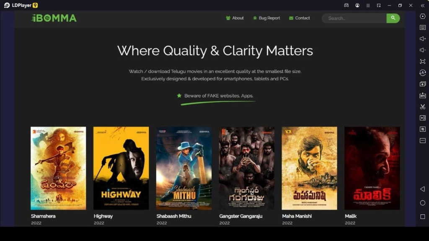
Task: Open the more tools ellipsis icon
Action: (423, 141)
